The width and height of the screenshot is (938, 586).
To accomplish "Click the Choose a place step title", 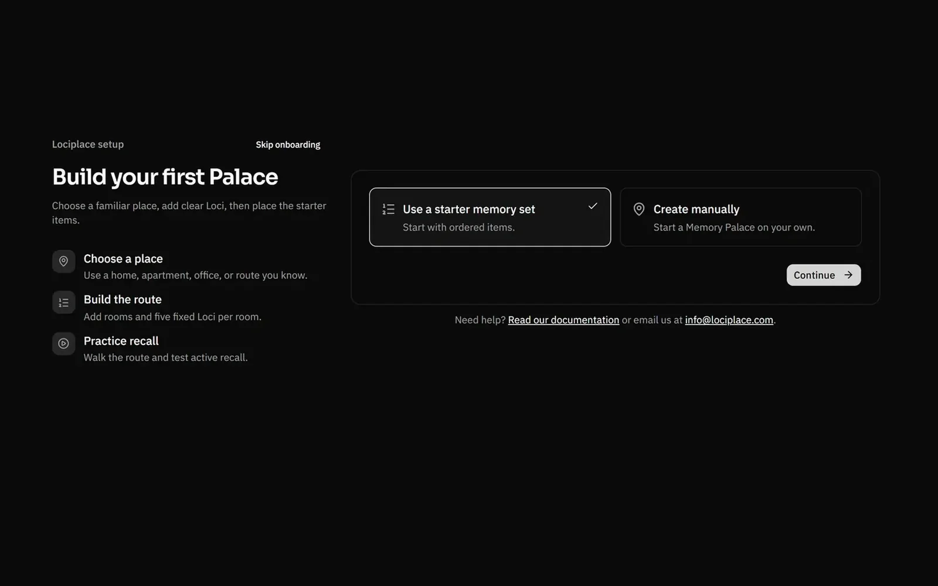I will click(x=123, y=259).
